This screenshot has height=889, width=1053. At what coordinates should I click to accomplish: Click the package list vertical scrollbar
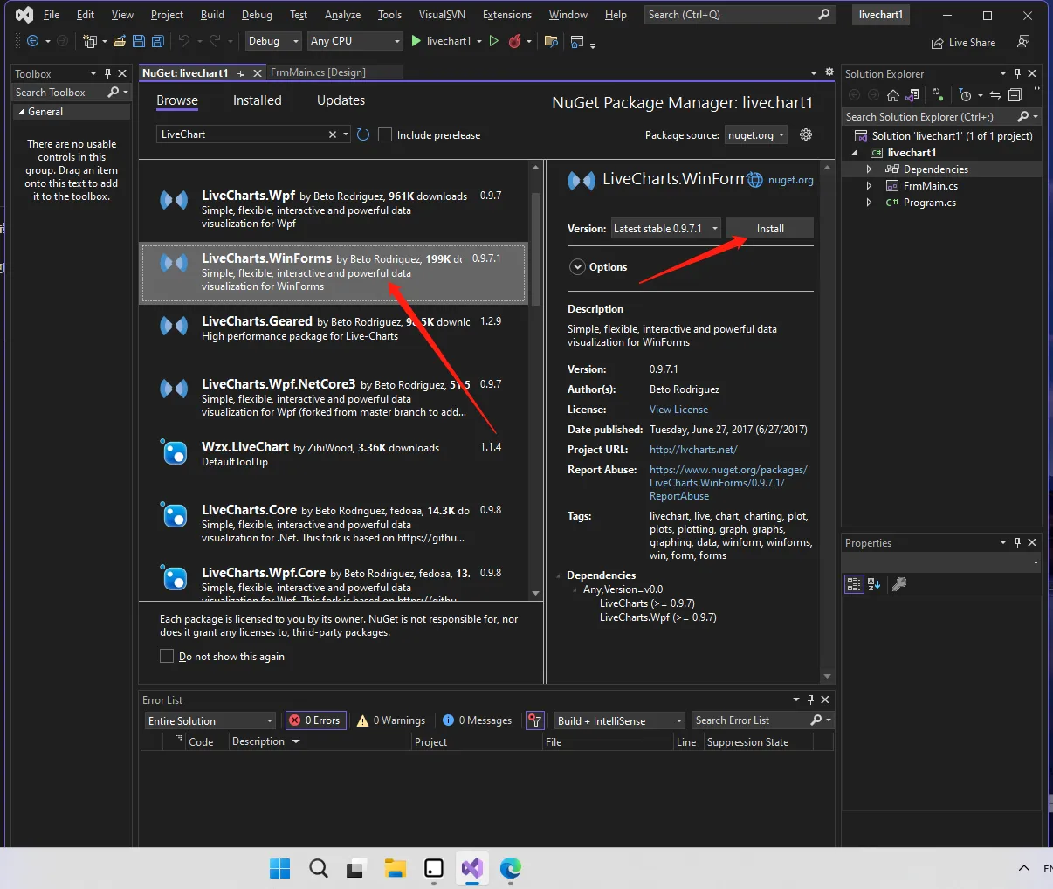(x=536, y=248)
